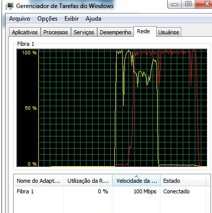Open the Ajuda menu
Screen dimensions: 212x213
pyautogui.click(x=93, y=19)
